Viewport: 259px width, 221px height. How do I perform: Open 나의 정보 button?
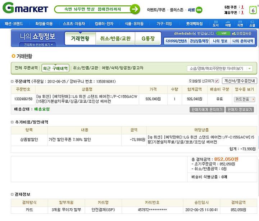point(220,41)
